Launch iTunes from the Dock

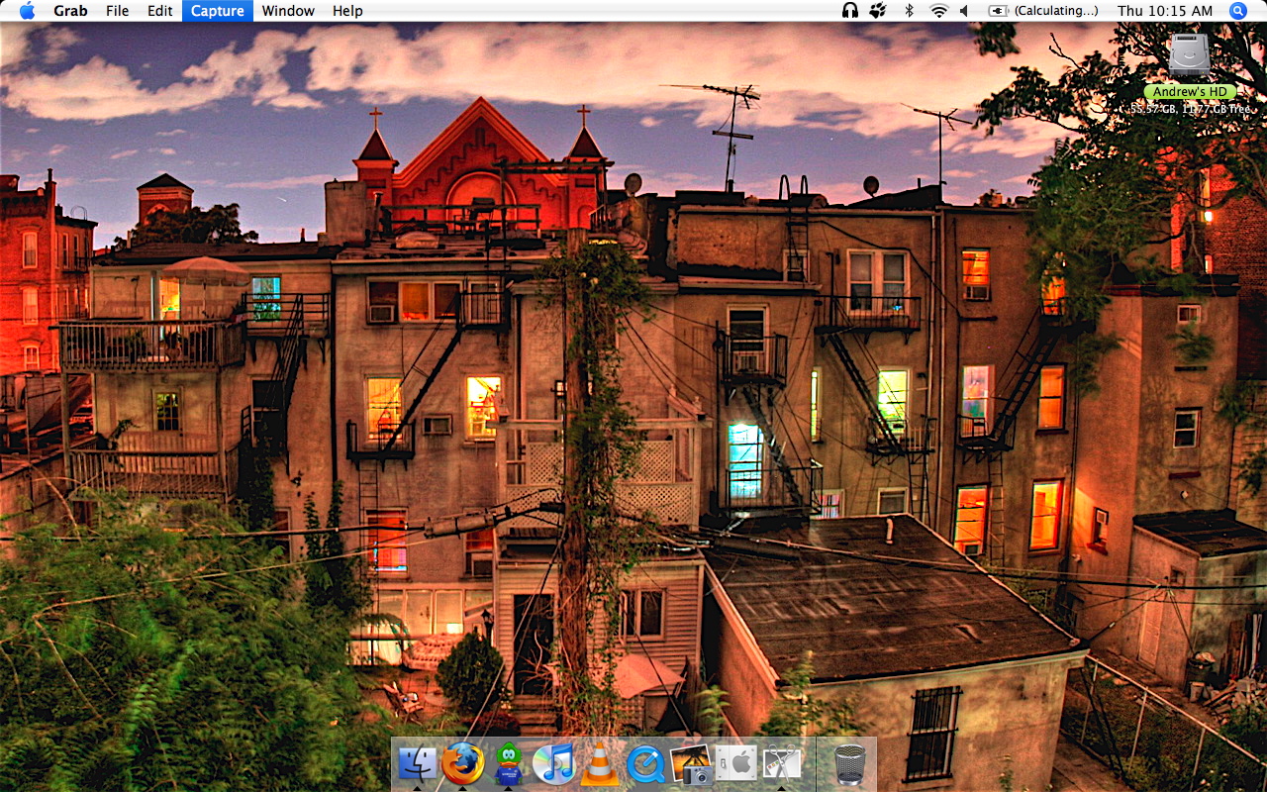tap(553, 763)
